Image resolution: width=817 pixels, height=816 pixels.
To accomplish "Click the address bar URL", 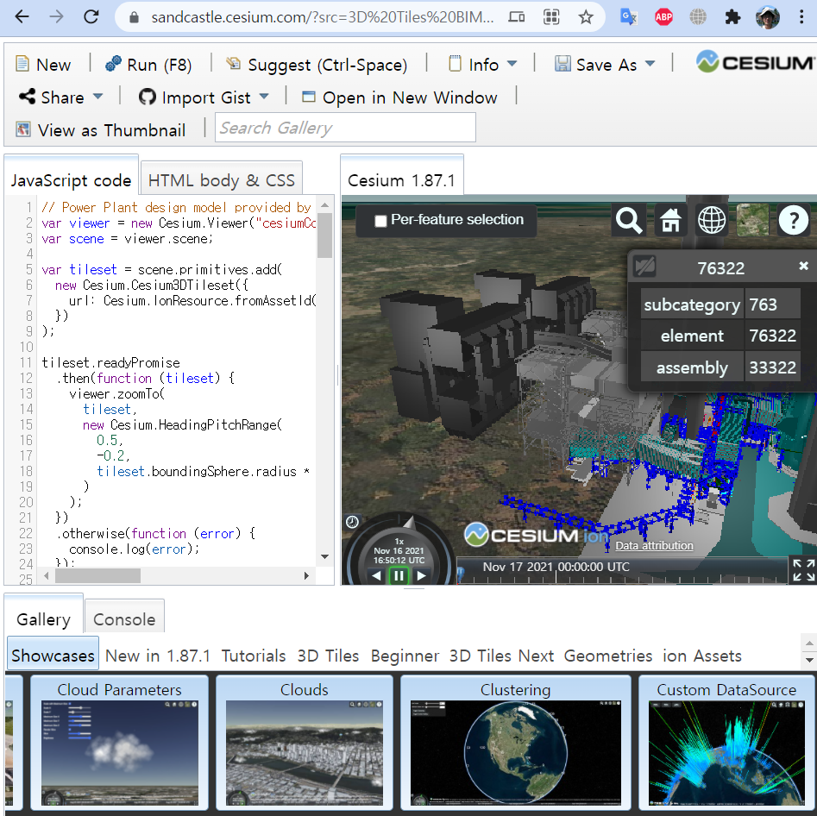I will pyautogui.click(x=322, y=17).
